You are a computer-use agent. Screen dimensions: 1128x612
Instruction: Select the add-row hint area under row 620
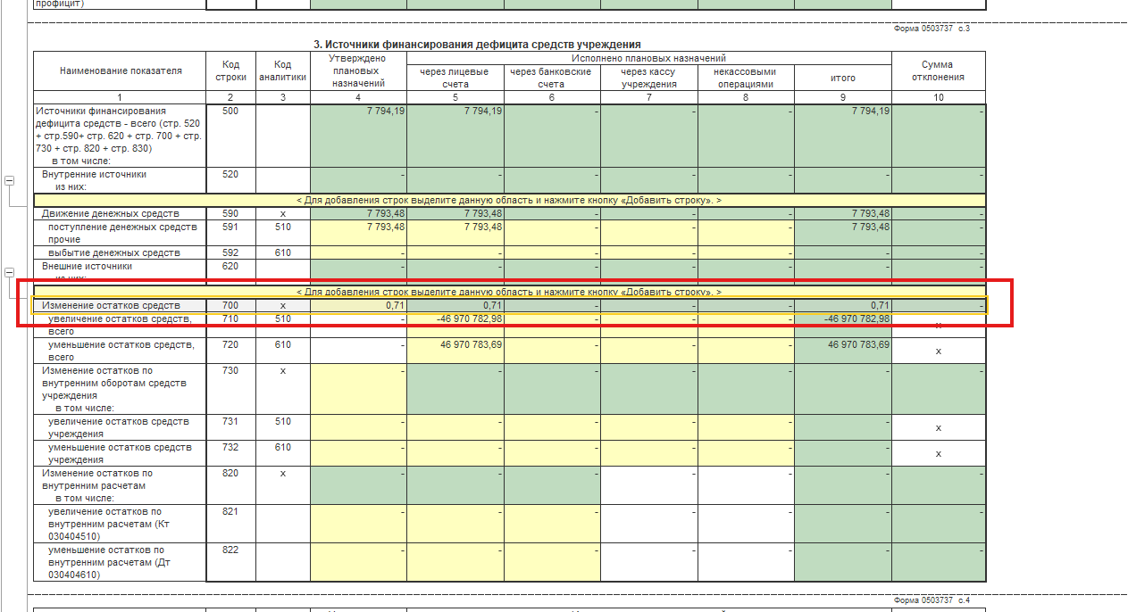[510, 292]
